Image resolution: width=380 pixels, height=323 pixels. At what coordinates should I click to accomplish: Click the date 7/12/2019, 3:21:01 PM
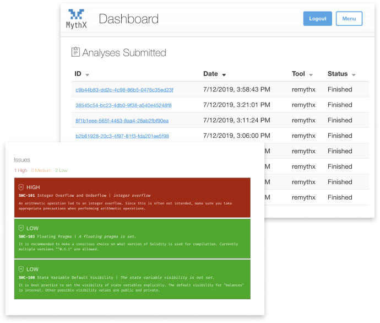(236, 105)
